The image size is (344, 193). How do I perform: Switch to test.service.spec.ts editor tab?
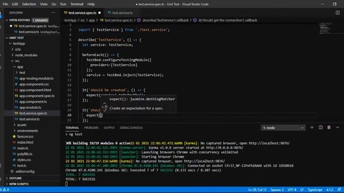click(x=82, y=13)
